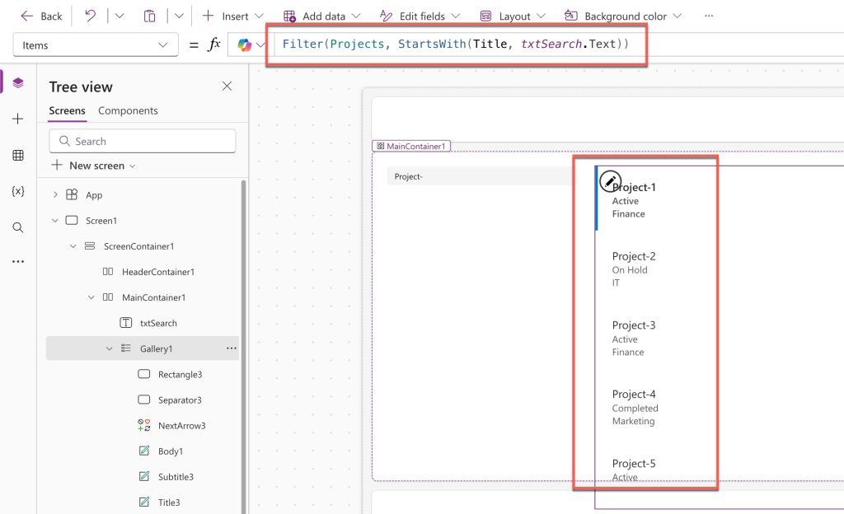Open Gallery1 more options ellipsis
The height and width of the screenshot is (514, 844).
[x=232, y=348]
